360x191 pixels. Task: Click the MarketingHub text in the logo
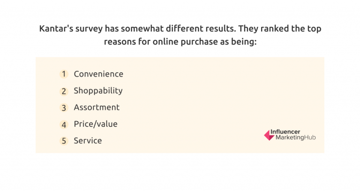point(296,138)
